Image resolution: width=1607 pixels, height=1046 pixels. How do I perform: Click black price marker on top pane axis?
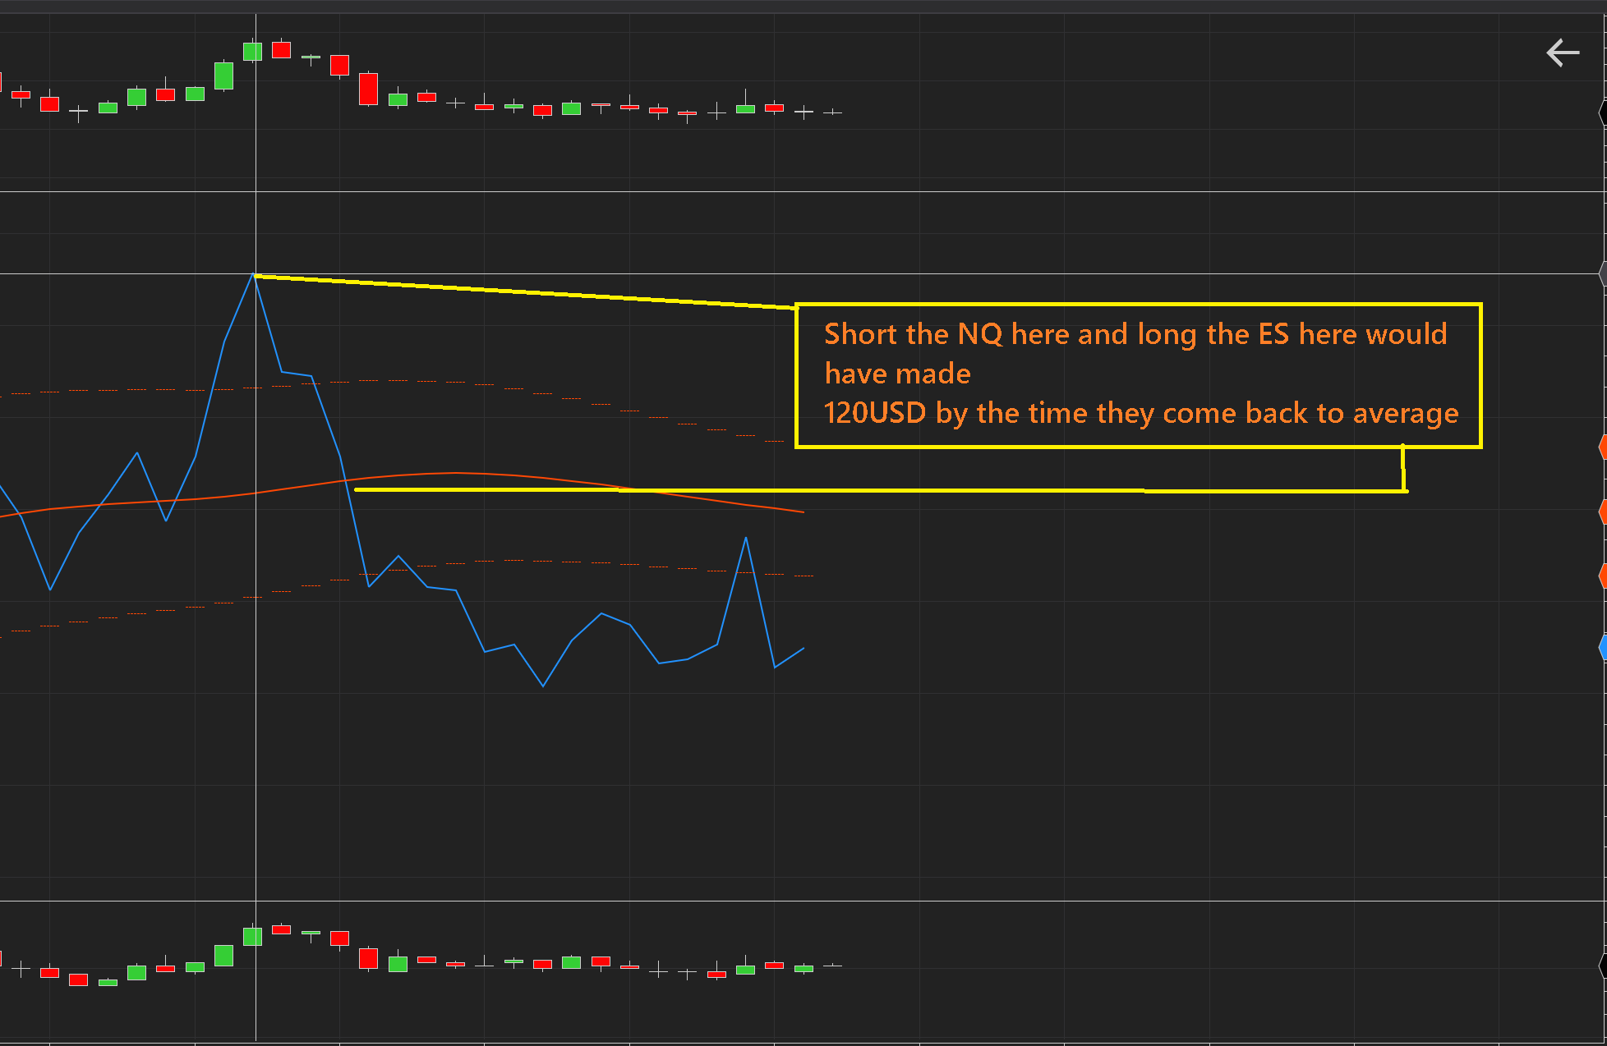click(x=1602, y=112)
